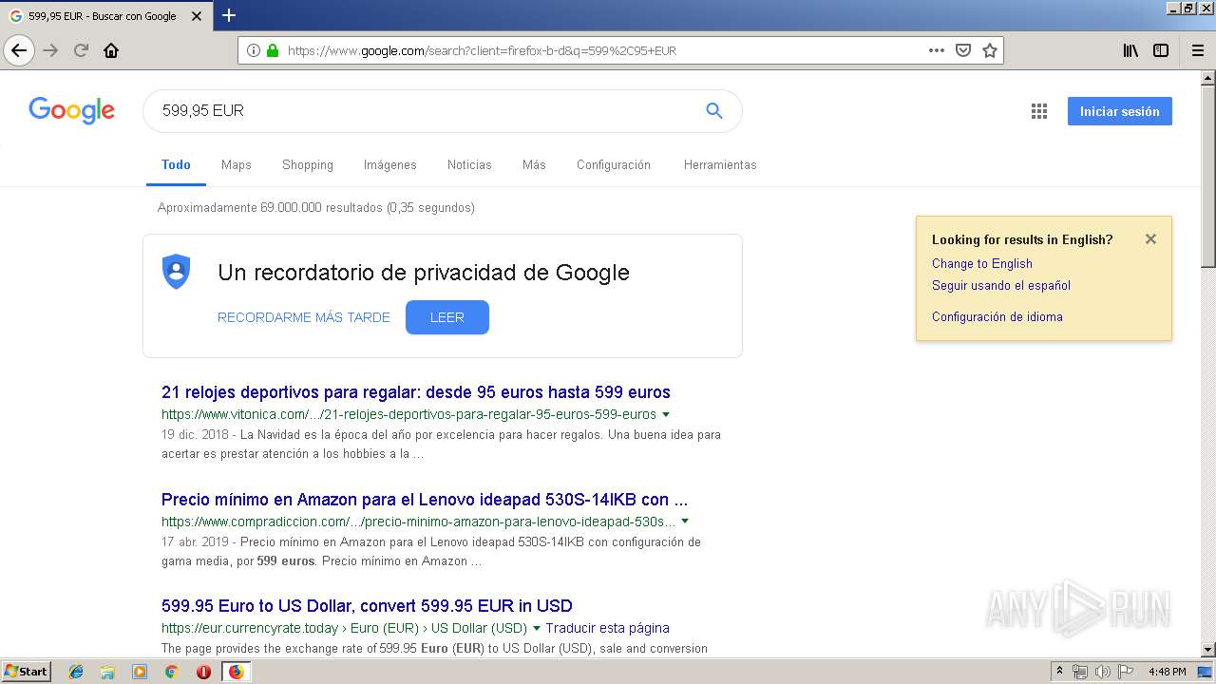Screen dimensions: 1216x684
Task: Switch to the Maps tab
Action: click(x=237, y=164)
